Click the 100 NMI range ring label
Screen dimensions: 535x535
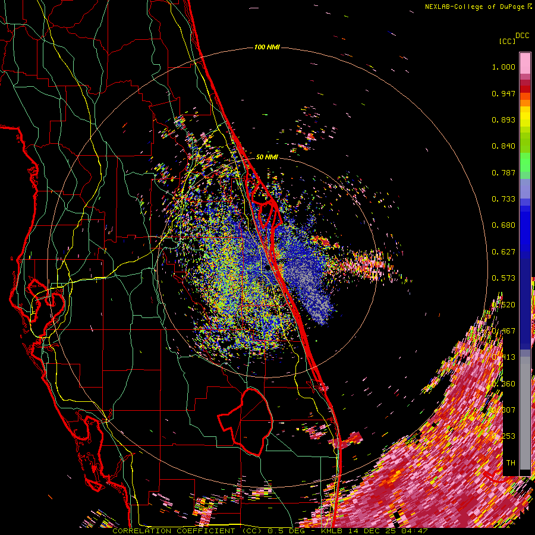[x=267, y=47]
